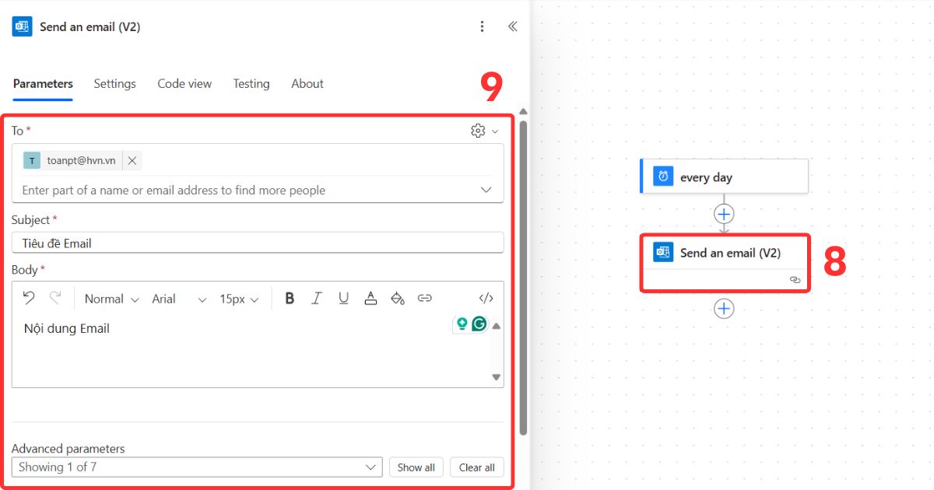
Task: Open the highlight color tool
Action: point(398,298)
